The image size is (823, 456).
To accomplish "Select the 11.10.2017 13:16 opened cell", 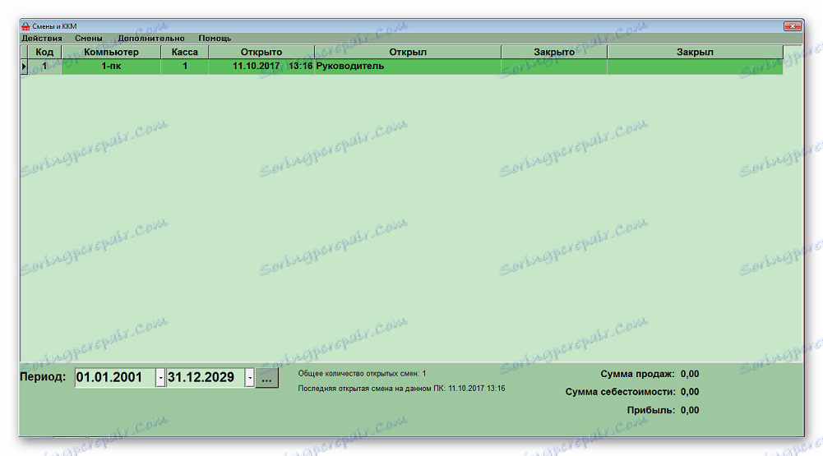I will (261, 66).
